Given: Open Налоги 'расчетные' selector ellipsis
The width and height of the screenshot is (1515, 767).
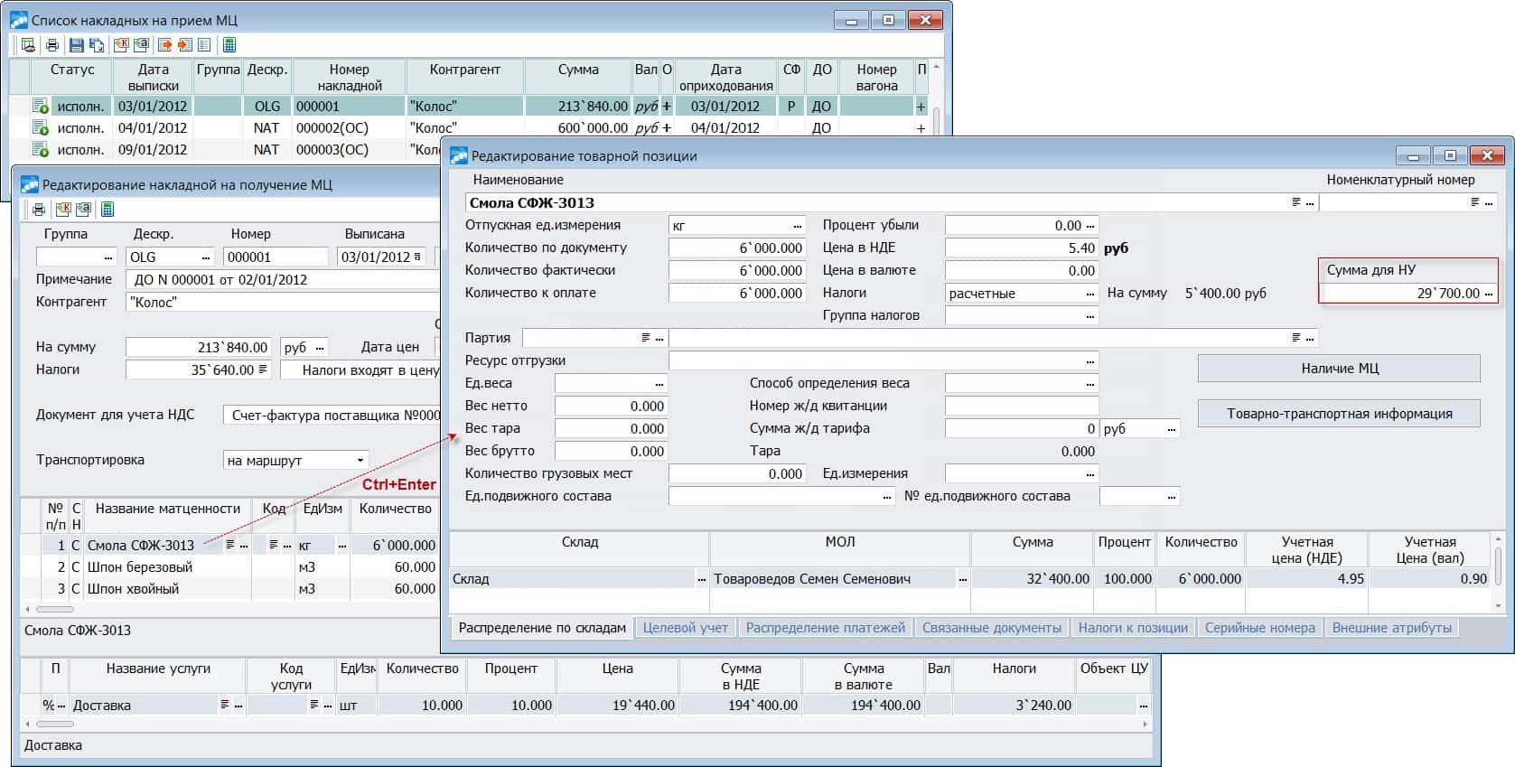Looking at the screenshot, I should coord(1090,294).
